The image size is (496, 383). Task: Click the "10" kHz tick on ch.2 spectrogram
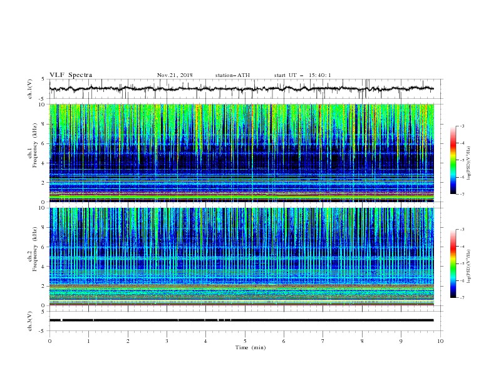coord(43,208)
